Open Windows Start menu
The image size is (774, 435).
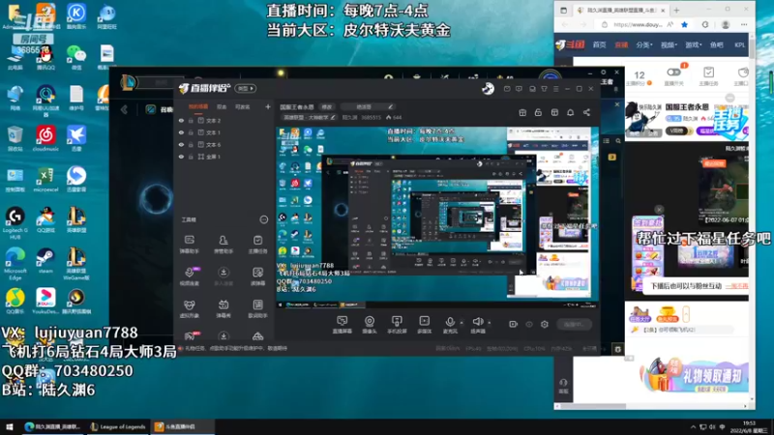pos(10,426)
